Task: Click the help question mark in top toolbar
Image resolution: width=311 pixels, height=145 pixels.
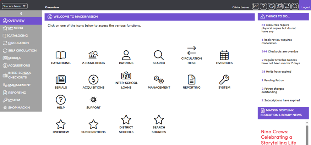Action: tap(263, 6)
